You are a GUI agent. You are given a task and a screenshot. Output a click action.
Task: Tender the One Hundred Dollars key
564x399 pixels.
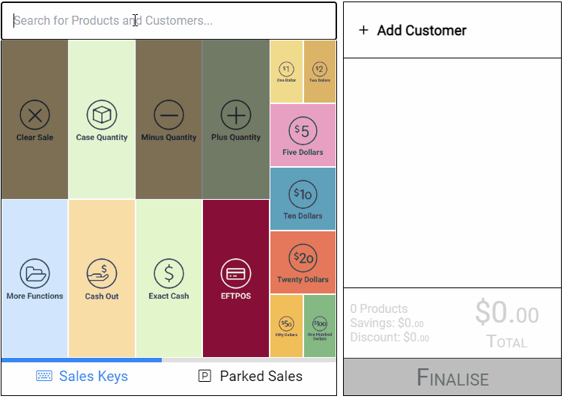(x=320, y=326)
